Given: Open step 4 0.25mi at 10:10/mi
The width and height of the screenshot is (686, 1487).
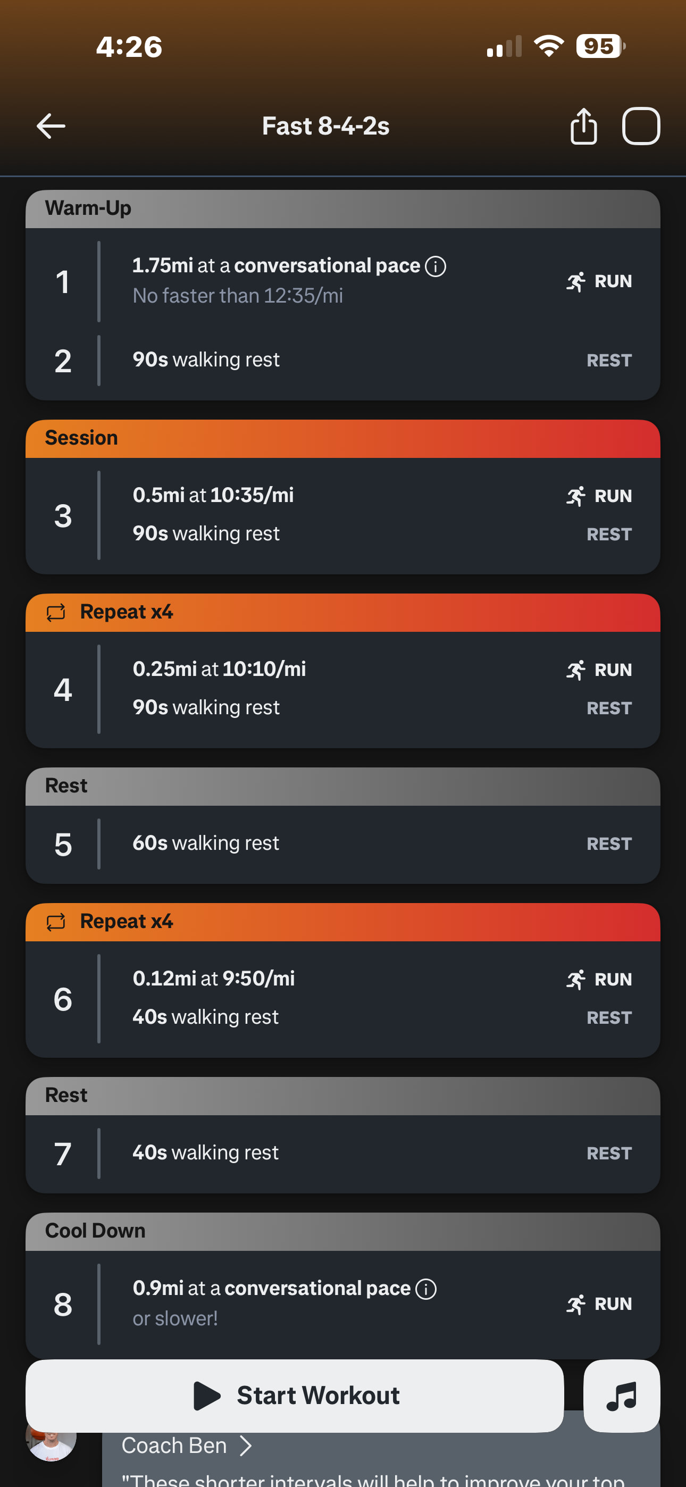Looking at the screenshot, I should pyautogui.click(x=220, y=669).
